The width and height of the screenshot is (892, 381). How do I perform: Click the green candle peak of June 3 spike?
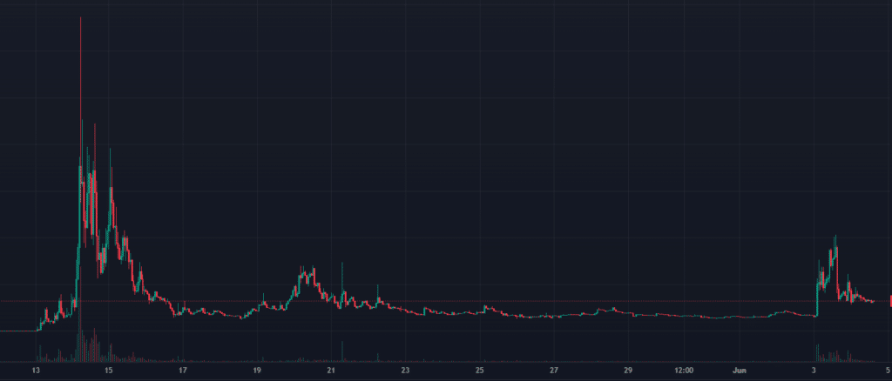point(835,237)
